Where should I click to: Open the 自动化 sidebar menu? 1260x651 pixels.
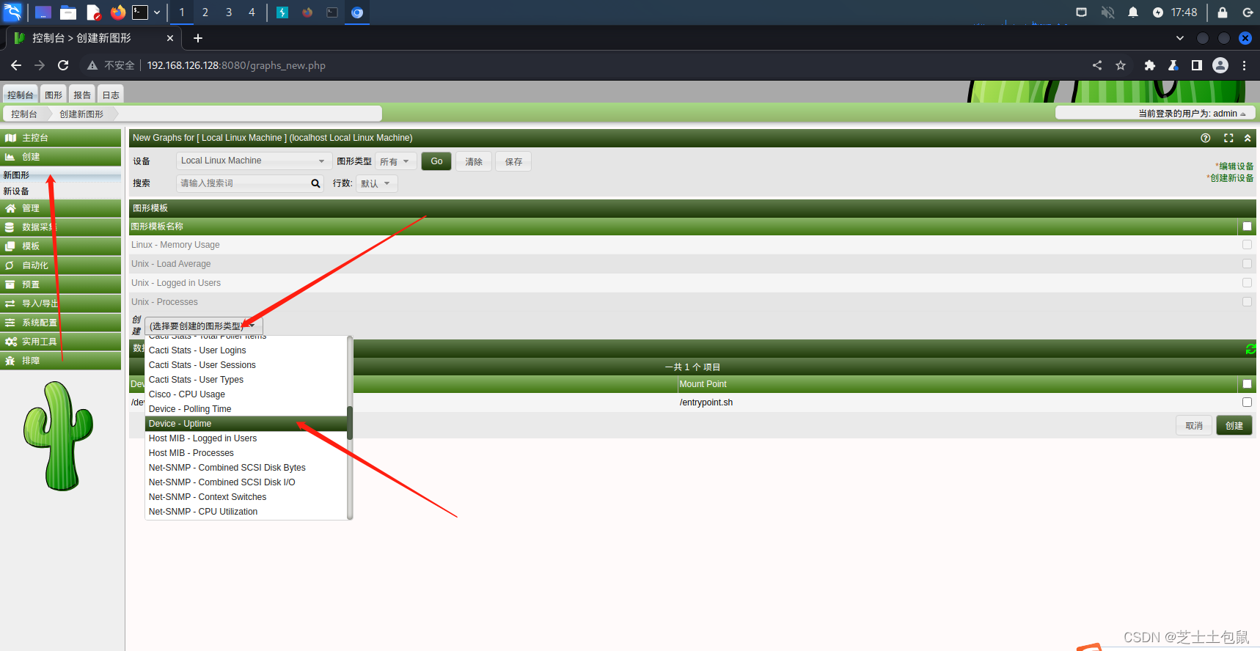click(61, 265)
